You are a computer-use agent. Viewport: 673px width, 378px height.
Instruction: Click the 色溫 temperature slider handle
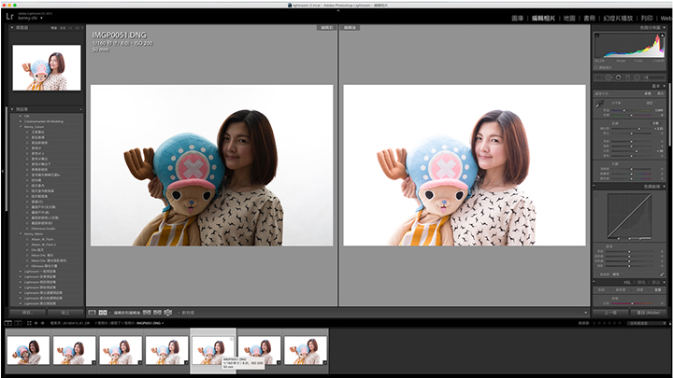click(624, 110)
